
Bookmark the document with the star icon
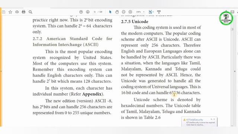pyautogui.click(x=10, y=12)
